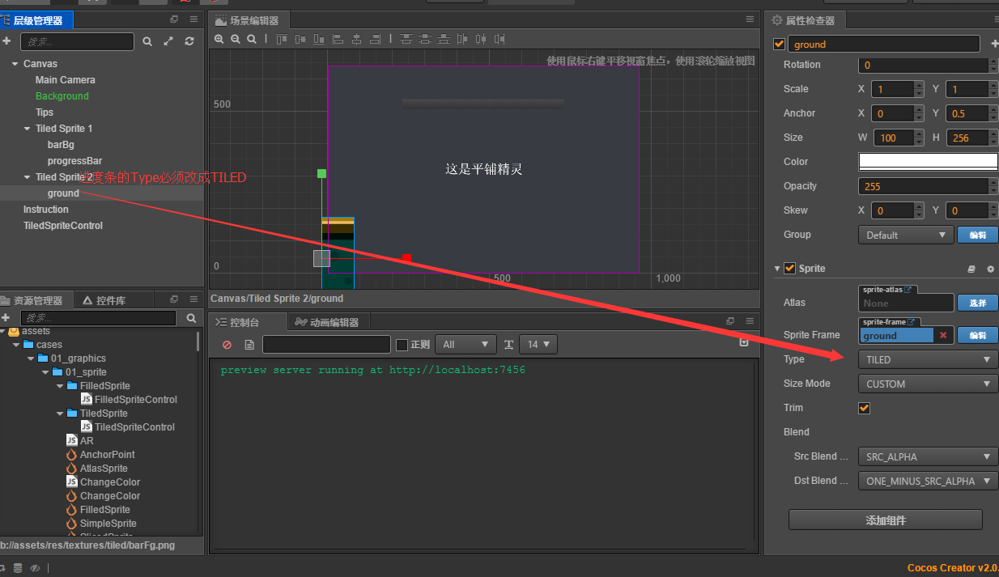The image size is (999, 577).
Task: Collapse the Sprite component section
Action: 777,269
